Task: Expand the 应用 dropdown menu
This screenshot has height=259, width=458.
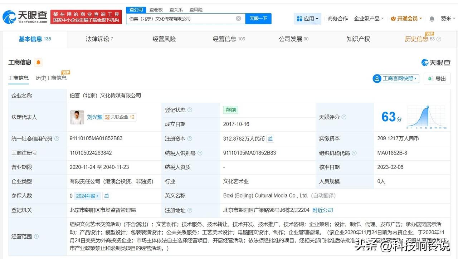Action: 307,19
